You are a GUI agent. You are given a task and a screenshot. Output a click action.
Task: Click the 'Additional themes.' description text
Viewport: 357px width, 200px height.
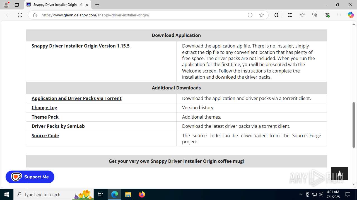coord(202,117)
